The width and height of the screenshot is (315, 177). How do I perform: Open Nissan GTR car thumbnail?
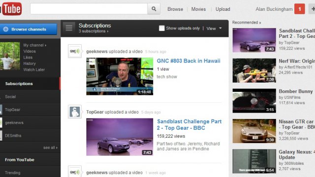254,131
